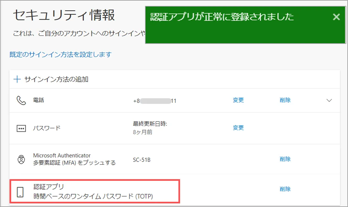This screenshot has width=348, height=207.
Task: Delete the Microsoft Authenticator sign-in method
Action: 285,159
